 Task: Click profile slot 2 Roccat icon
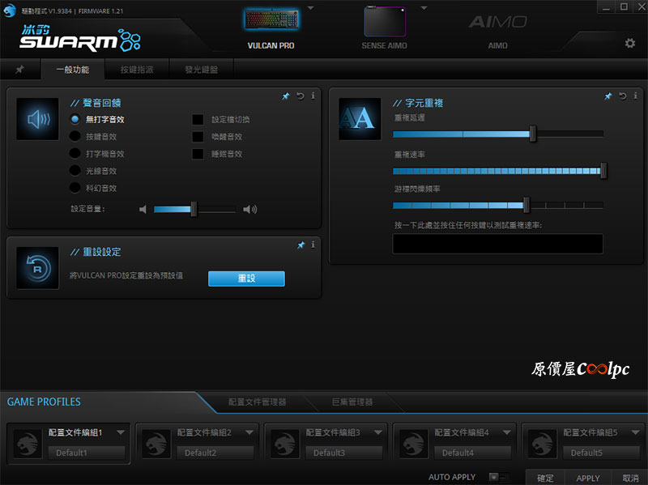click(x=156, y=444)
